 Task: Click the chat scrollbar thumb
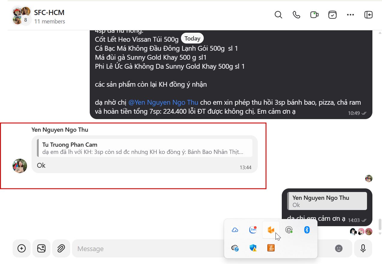380,224
